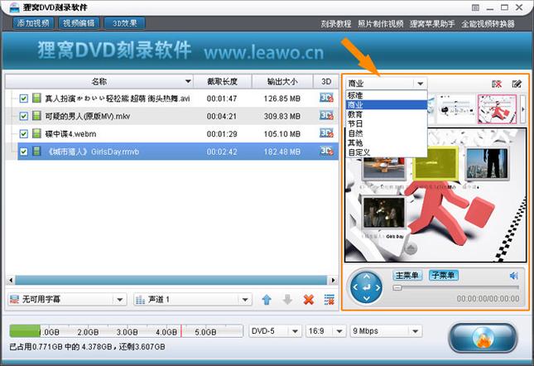
Task: Open the 狸窝苹果助手 link
Action: point(432,24)
